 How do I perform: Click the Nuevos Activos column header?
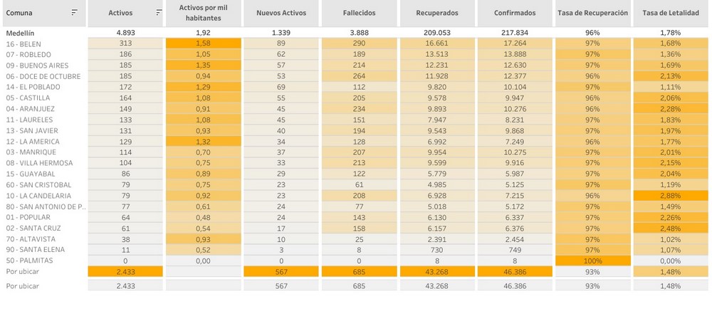(x=280, y=13)
